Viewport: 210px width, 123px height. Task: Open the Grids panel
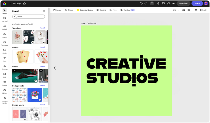point(4,75)
